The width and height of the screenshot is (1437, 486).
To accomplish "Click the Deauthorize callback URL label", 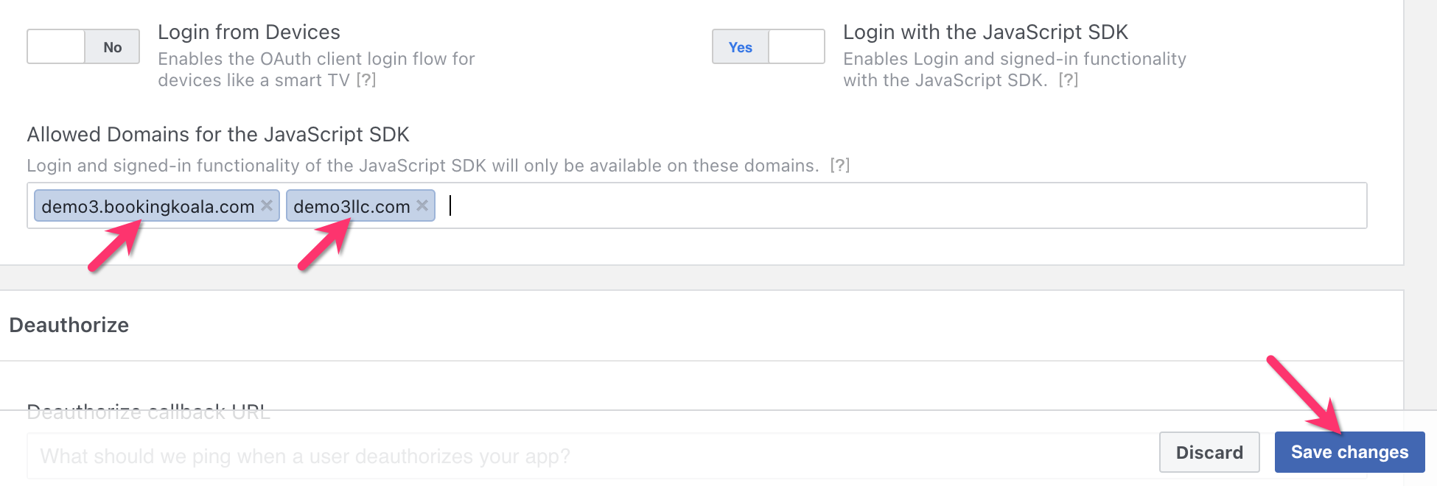I will (x=148, y=412).
